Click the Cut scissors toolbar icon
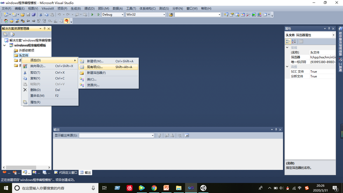This screenshot has width=343, height=193. click(x=41, y=15)
